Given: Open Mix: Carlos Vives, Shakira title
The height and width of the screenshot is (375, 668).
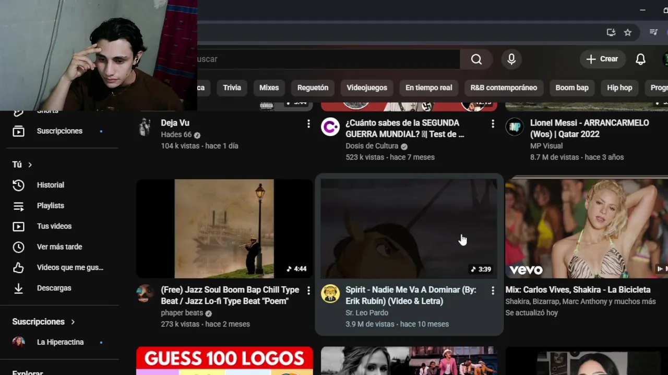Looking at the screenshot, I should point(578,290).
